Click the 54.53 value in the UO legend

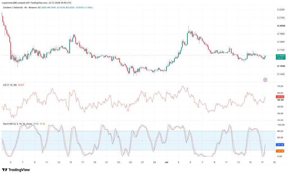tap(21, 85)
